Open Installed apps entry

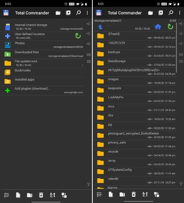43,81
